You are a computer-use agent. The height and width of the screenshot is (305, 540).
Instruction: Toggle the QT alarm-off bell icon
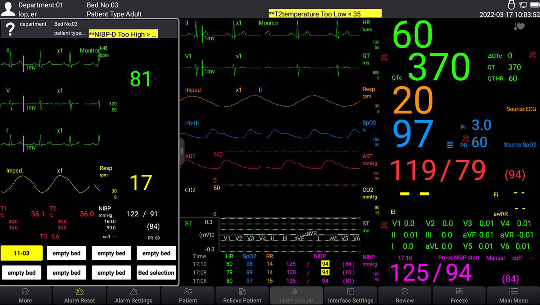(x=384, y=57)
